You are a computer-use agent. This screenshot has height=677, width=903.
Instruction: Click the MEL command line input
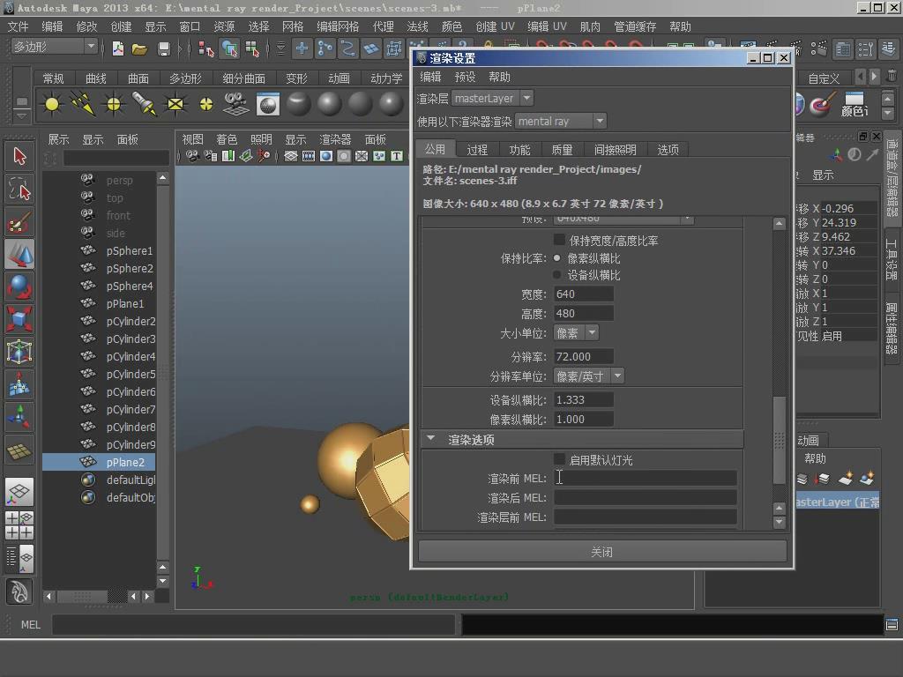tap(253, 625)
